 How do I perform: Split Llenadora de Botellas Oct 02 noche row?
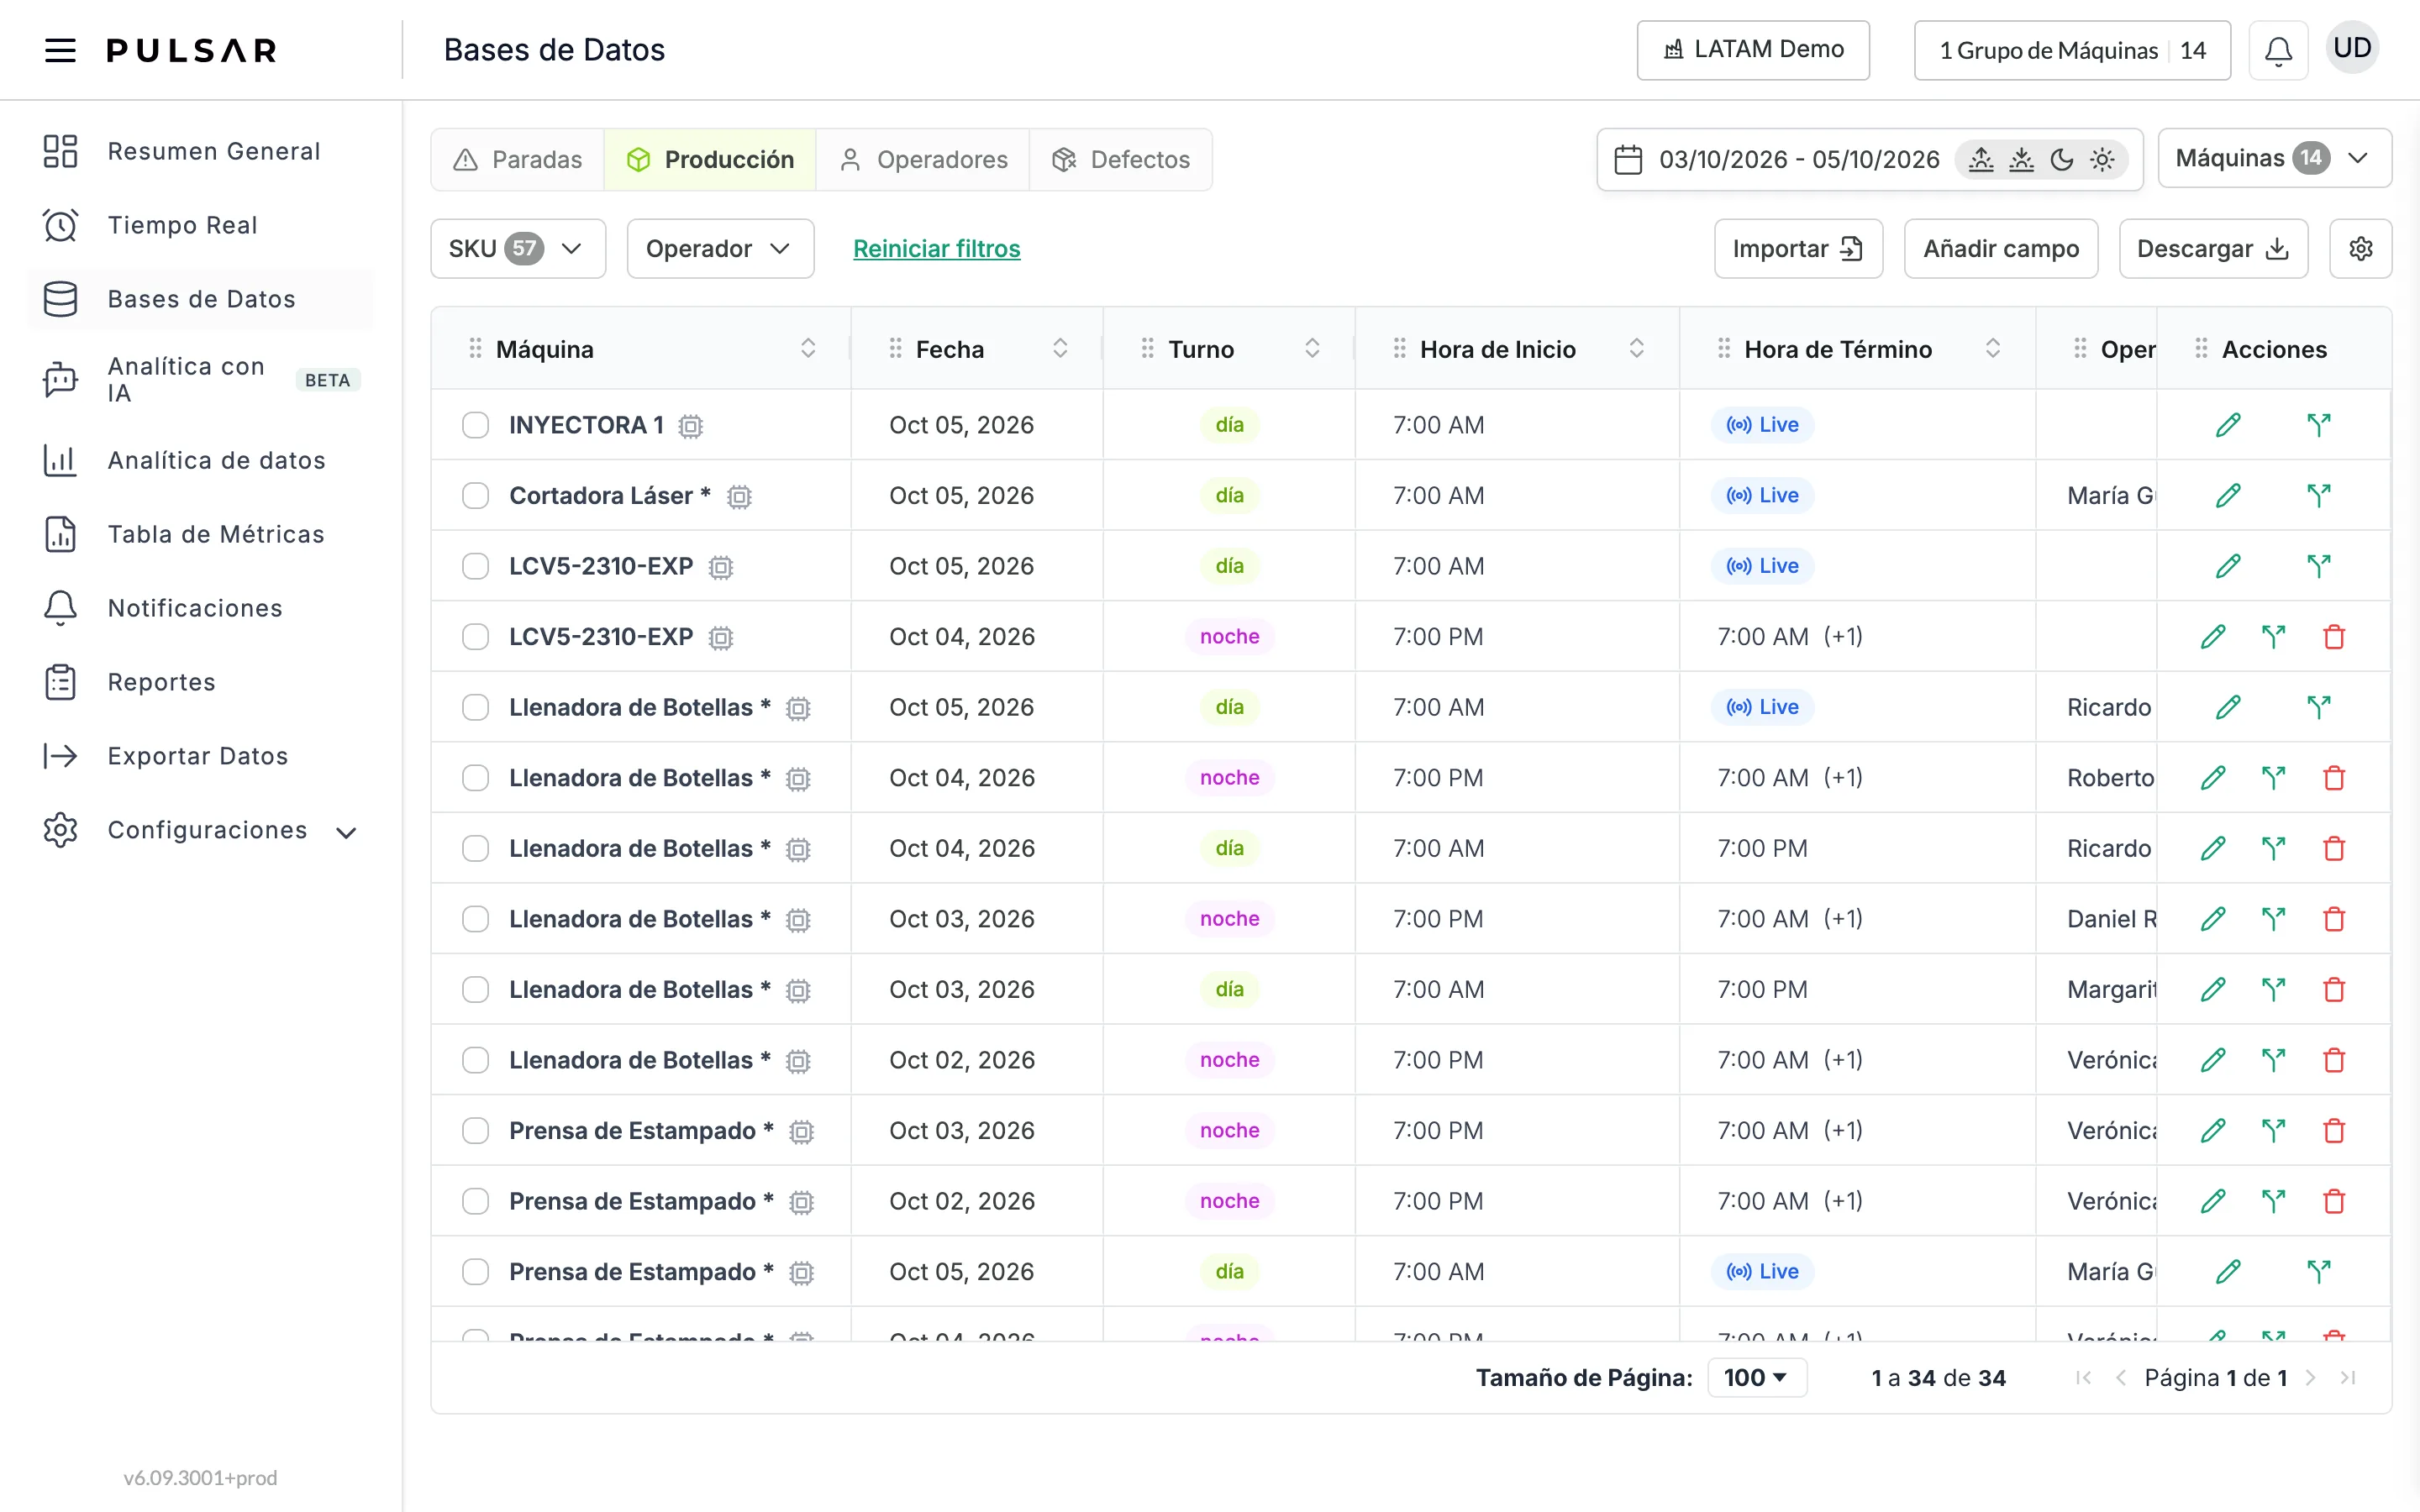point(2274,1060)
